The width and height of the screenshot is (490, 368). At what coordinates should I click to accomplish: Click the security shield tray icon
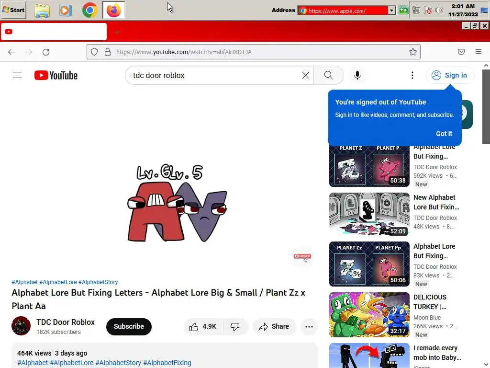(427, 11)
